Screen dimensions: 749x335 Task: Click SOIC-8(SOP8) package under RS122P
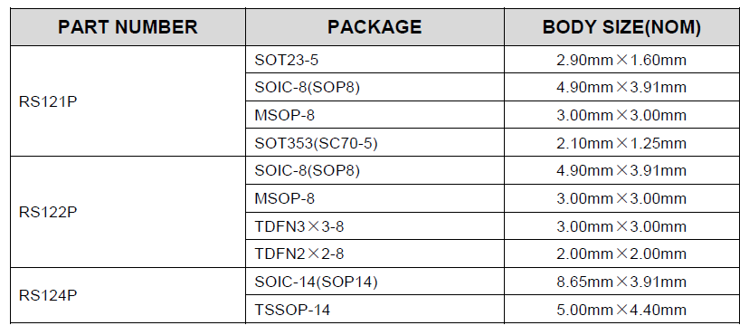point(374,170)
